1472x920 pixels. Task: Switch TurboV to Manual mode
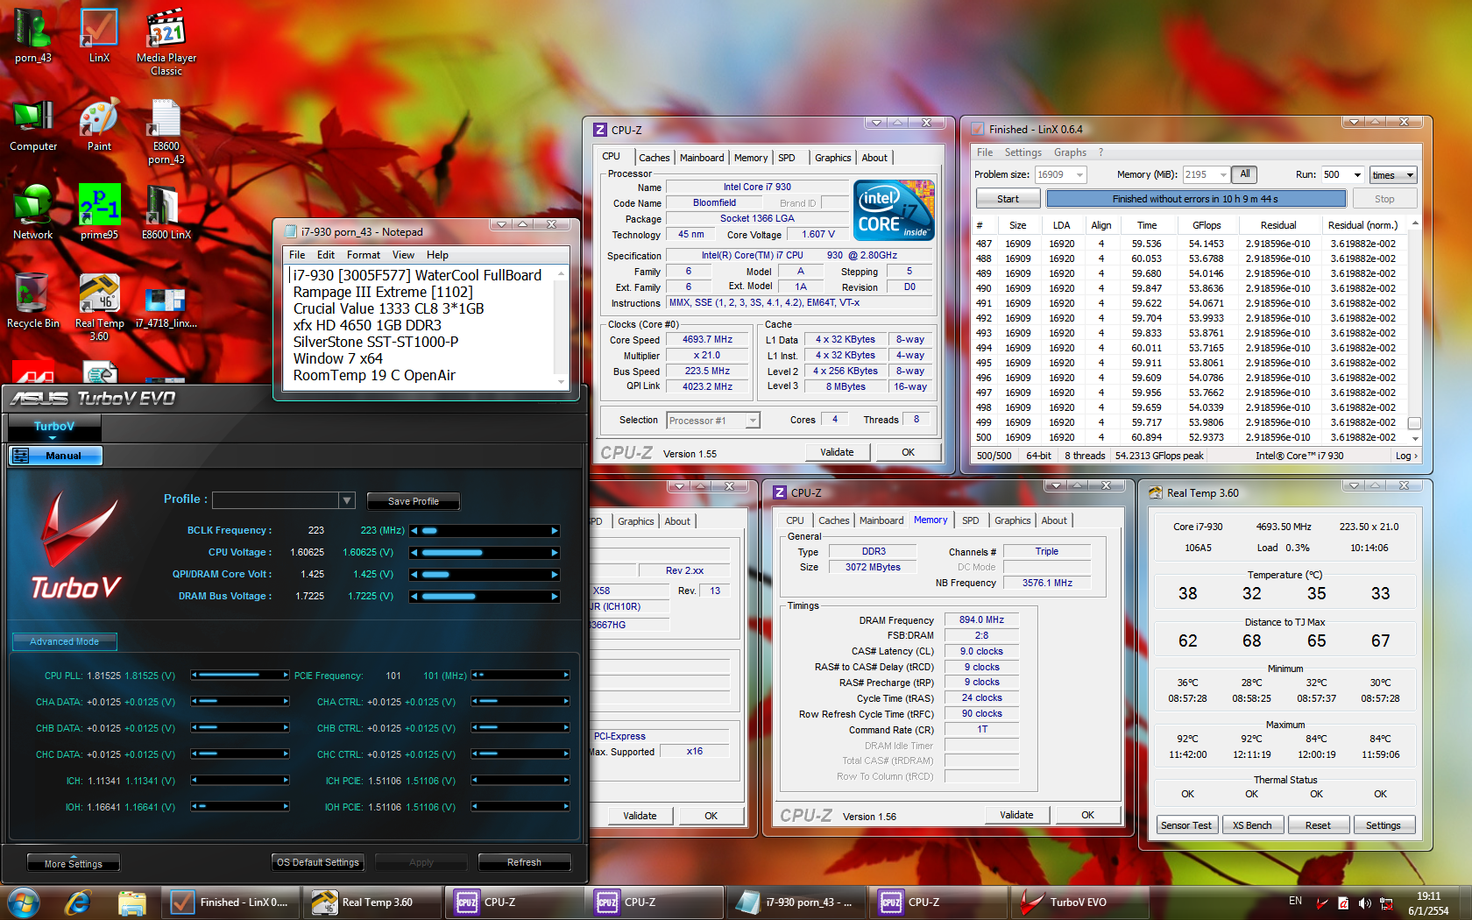pos(55,456)
